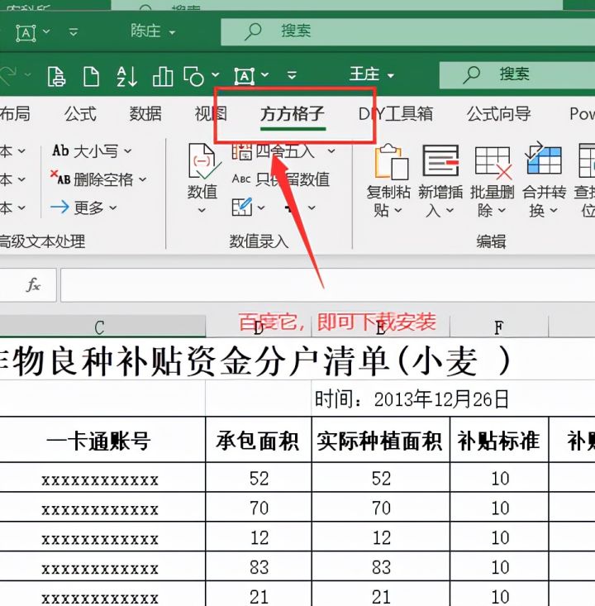Open the 方方格子 tab
The image size is (595, 606).
point(293,114)
